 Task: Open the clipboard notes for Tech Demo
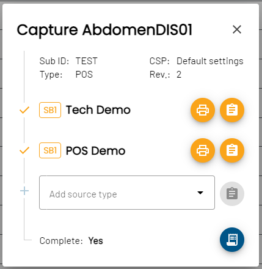[232, 110]
